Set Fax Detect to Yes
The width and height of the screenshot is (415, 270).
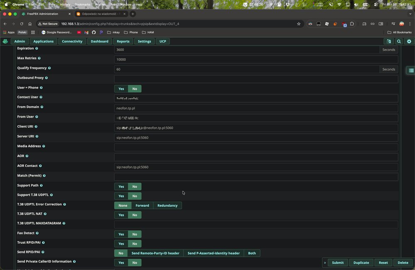[121, 234]
